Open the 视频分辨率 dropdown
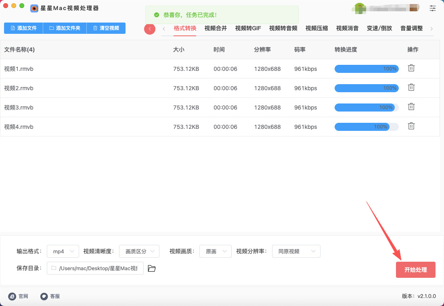 [x=296, y=251]
